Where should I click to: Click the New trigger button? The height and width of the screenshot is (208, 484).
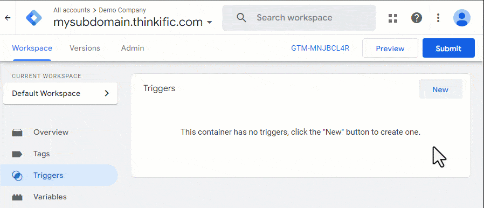coord(440,89)
